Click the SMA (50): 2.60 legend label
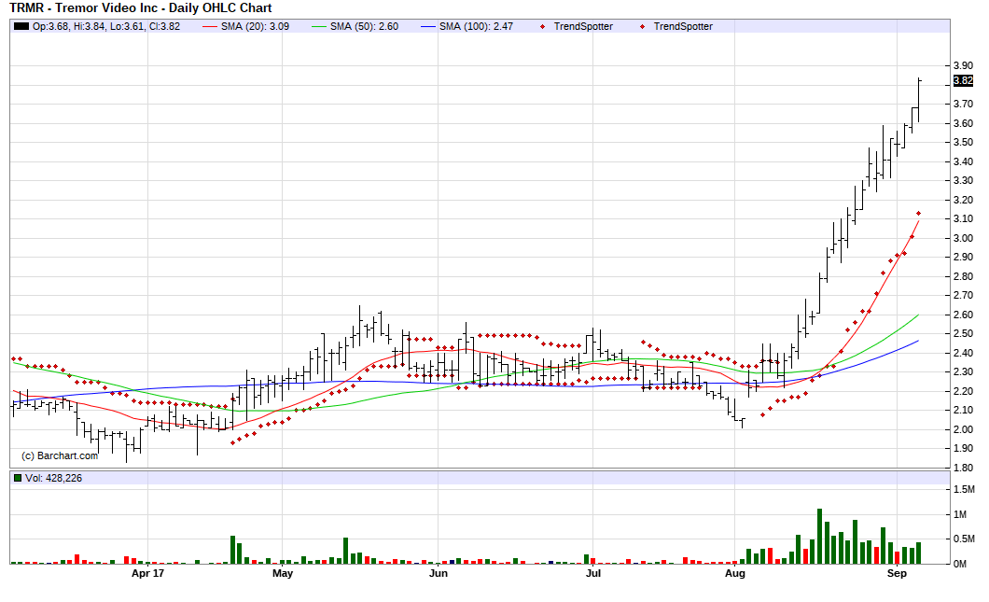This screenshot has width=989, height=602. 364,26
